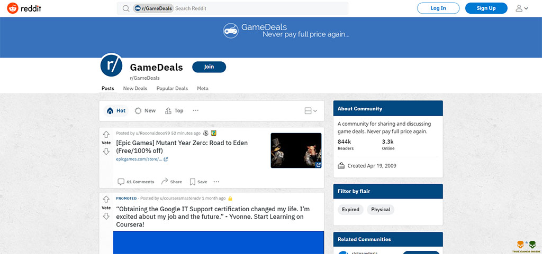Click the Reddit logo icon
This screenshot has height=254, width=542.
coord(13,8)
